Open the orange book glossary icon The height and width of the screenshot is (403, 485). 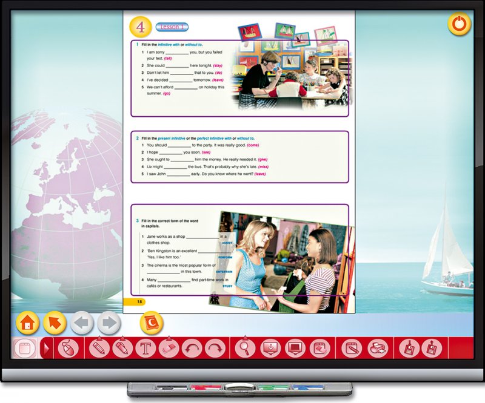pyautogui.click(x=152, y=323)
